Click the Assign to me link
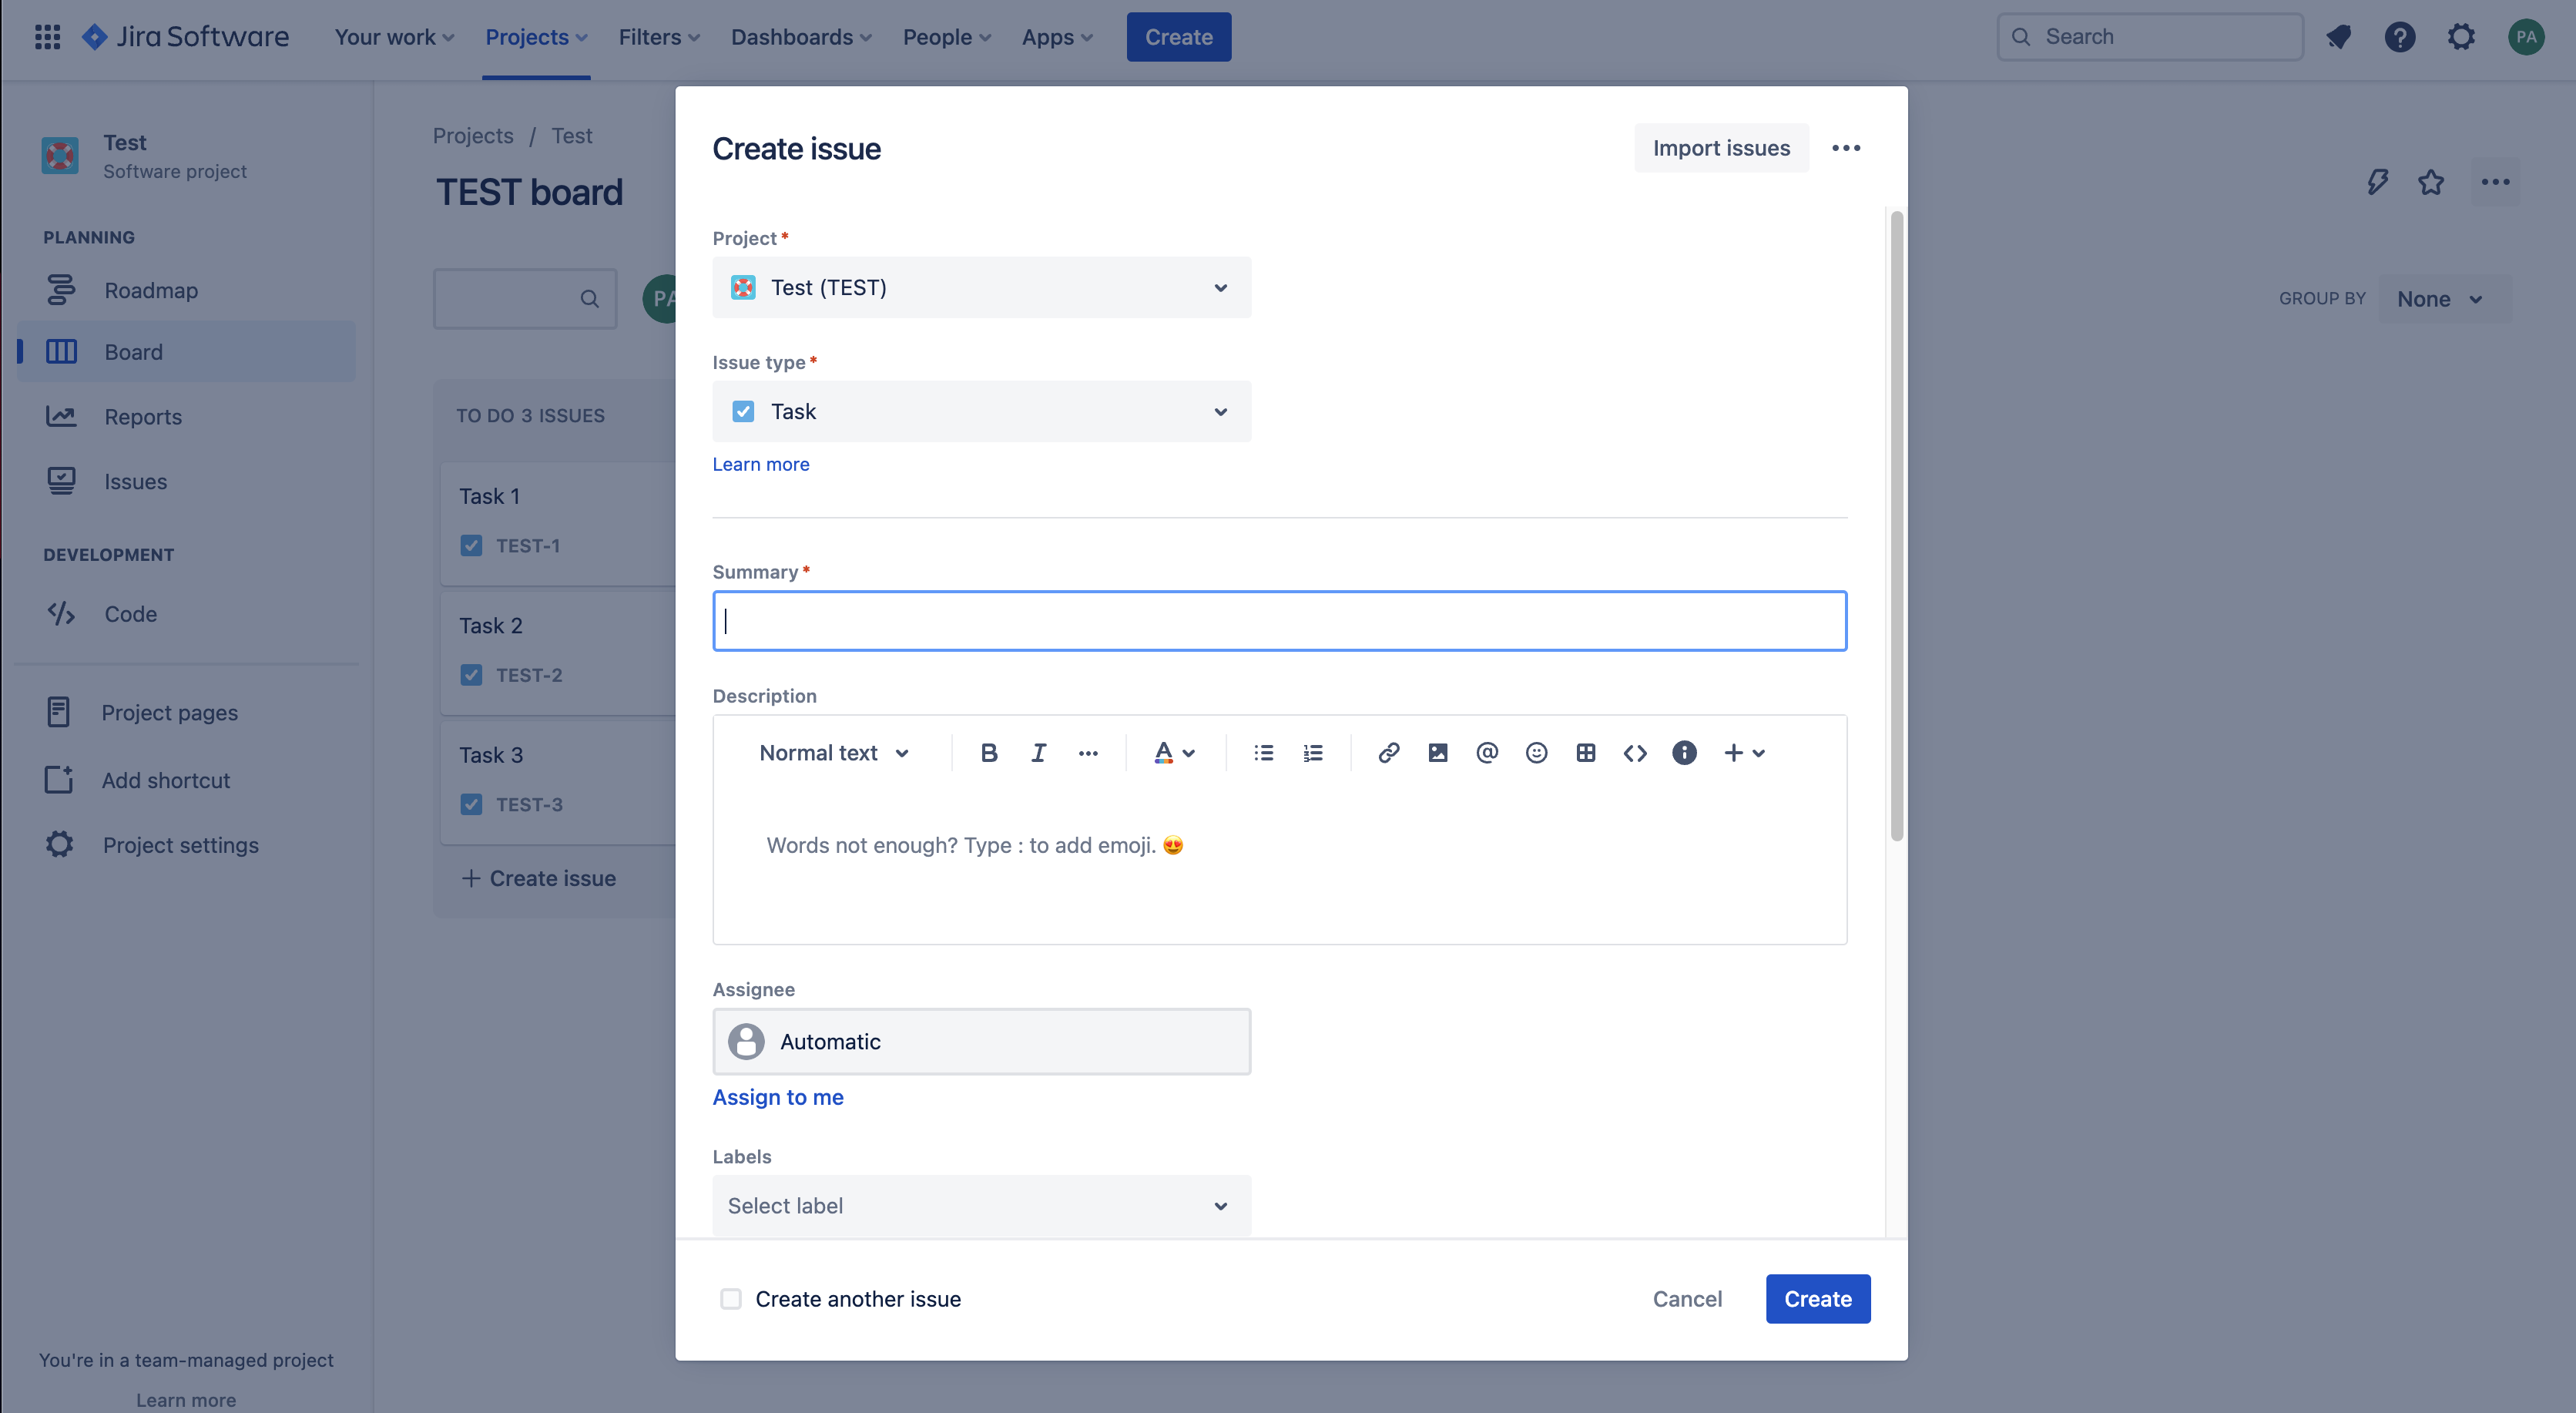The image size is (2576, 1413). (x=777, y=1097)
